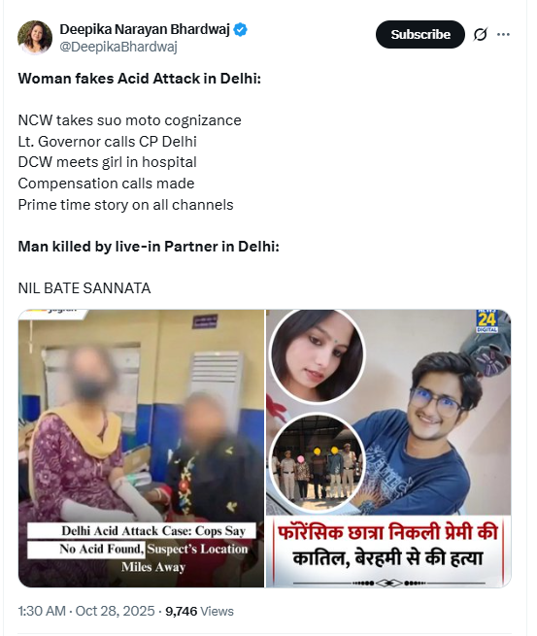
Task: Open the Delhi acid attack case image
Action: click(x=141, y=449)
